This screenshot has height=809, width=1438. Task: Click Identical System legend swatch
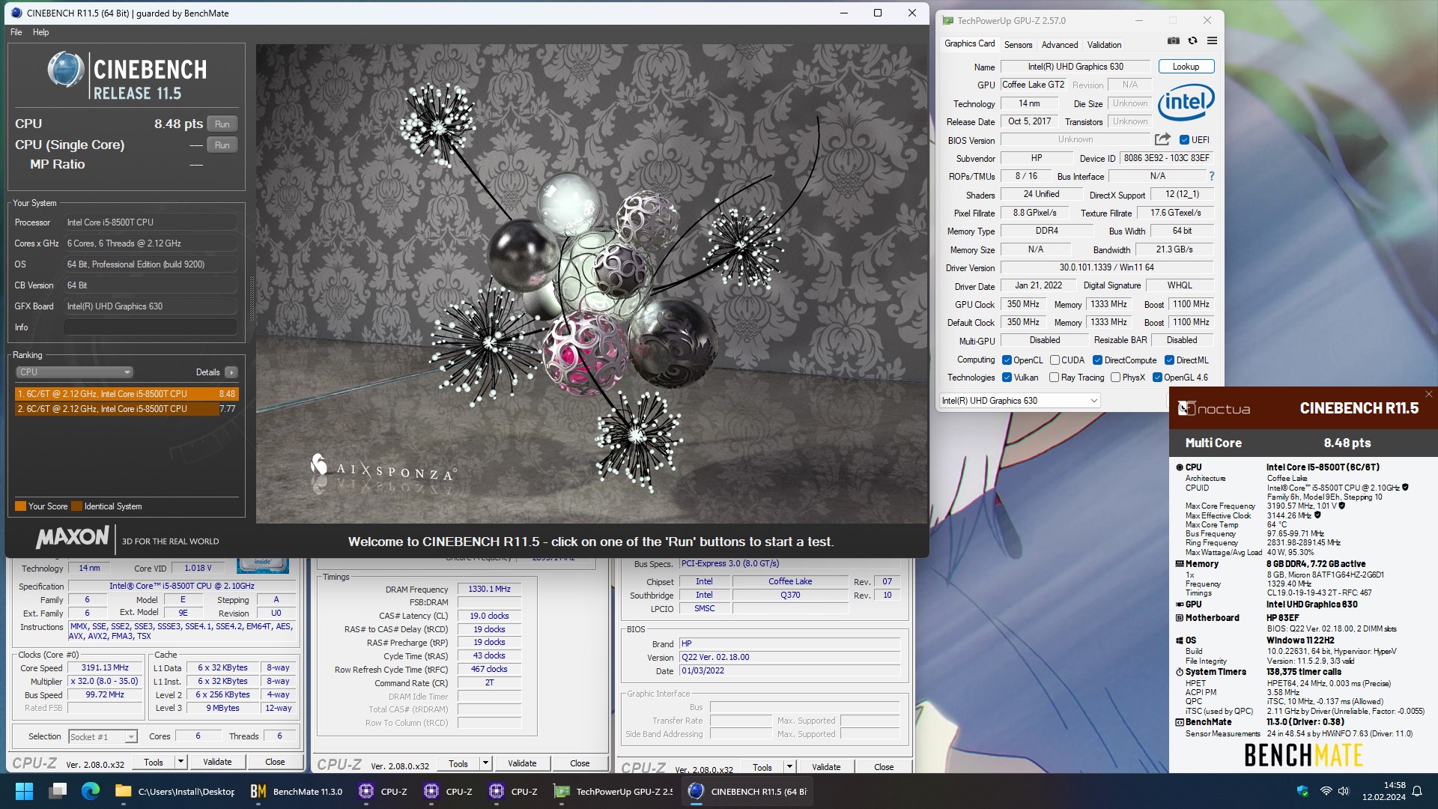click(77, 506)
